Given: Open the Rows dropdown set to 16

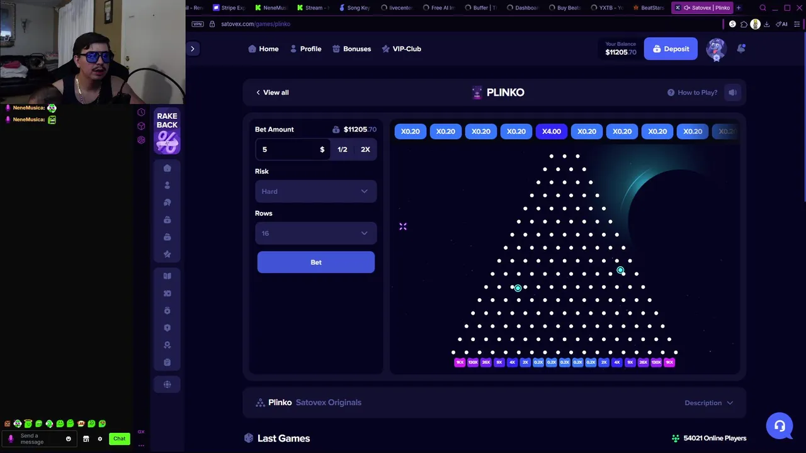Looking at the screenshot, I should point(315,233).
